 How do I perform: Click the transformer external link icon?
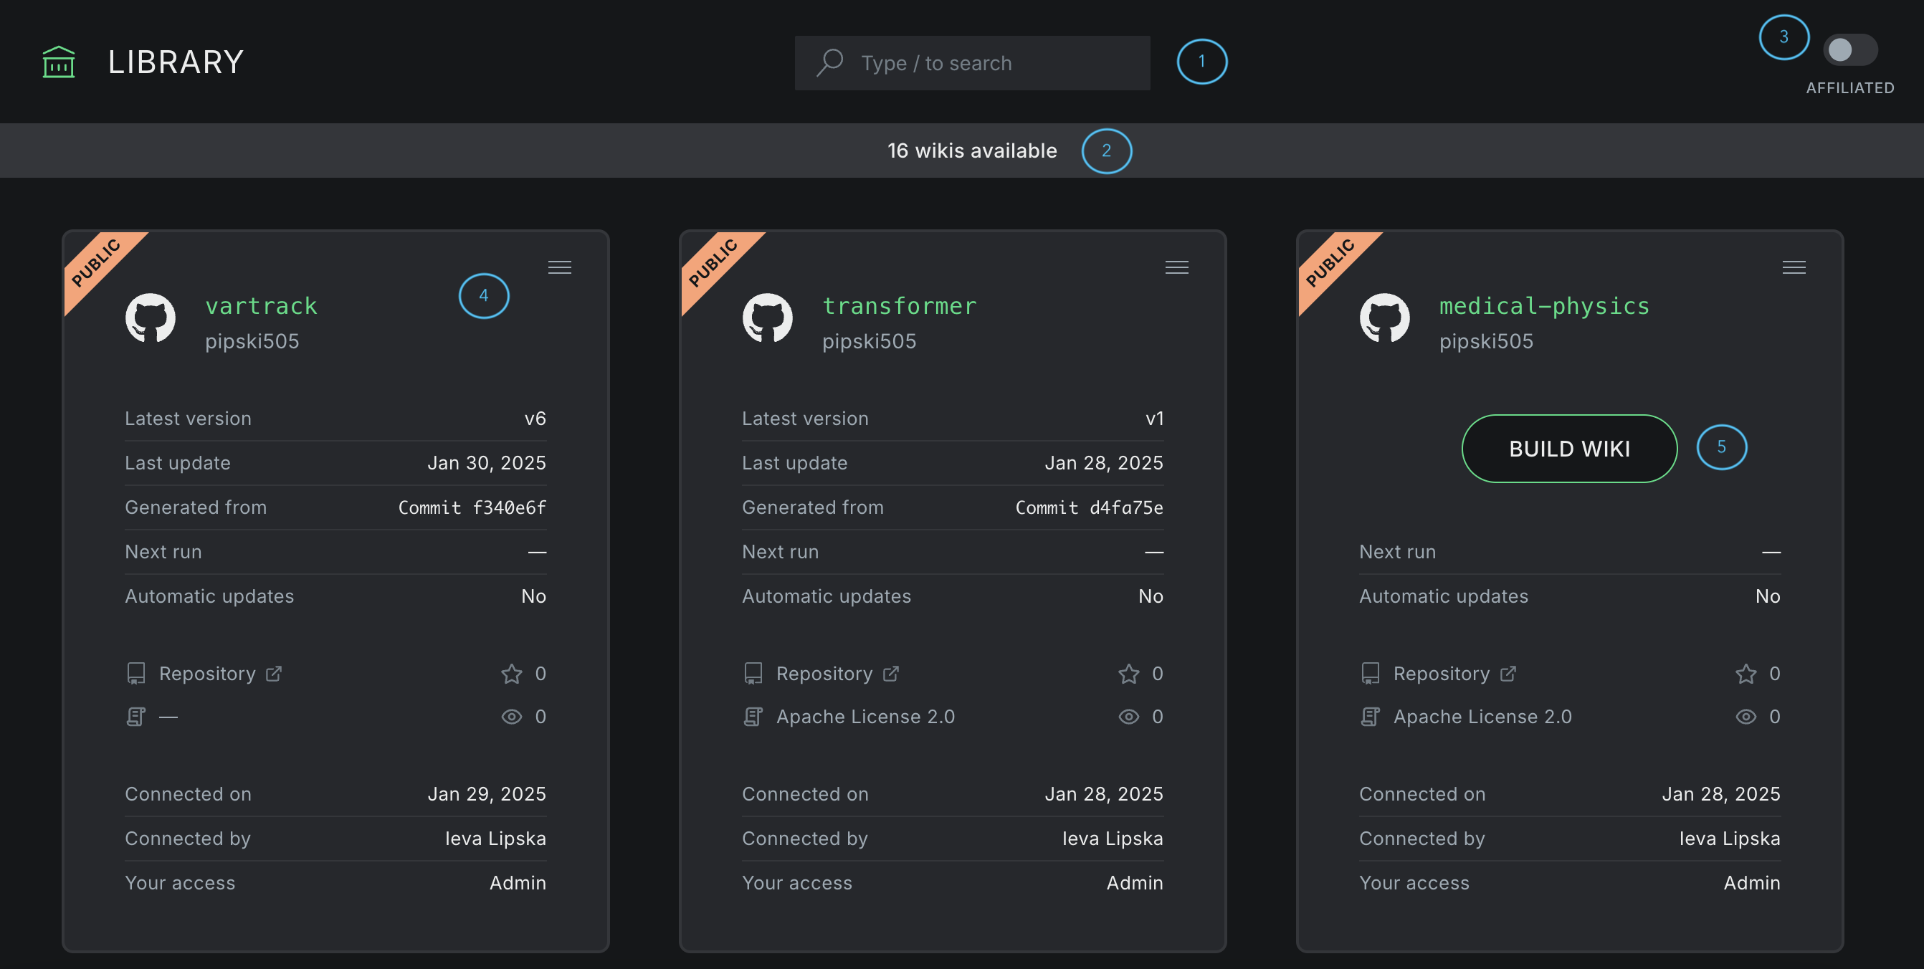tap(891, 674)
